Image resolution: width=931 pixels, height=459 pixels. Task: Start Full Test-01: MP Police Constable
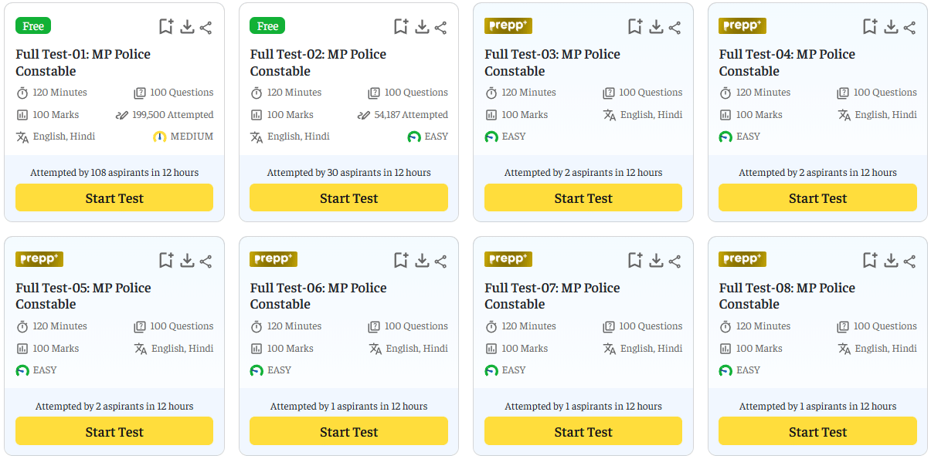pyautogui.click(x=114, y=197)
